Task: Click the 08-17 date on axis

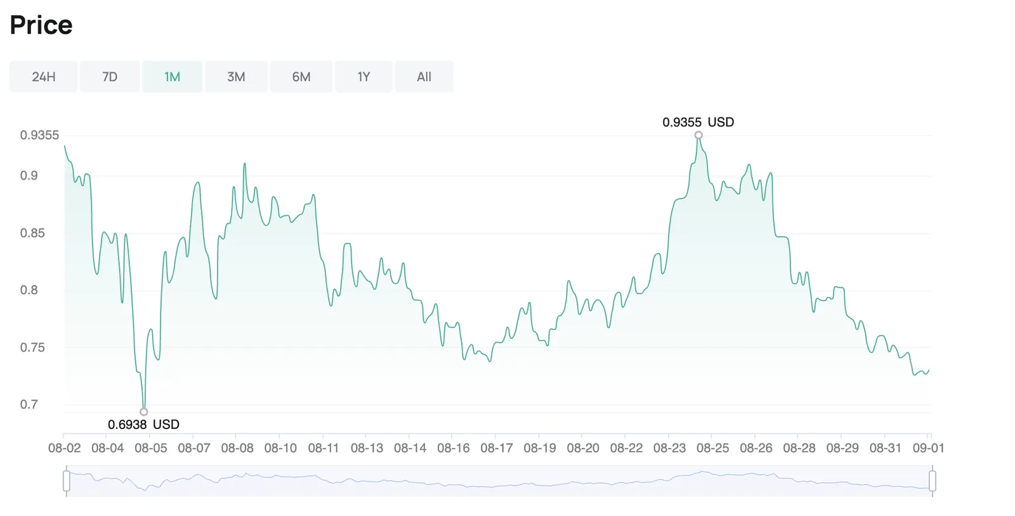Action: click(x=497, y=448)
